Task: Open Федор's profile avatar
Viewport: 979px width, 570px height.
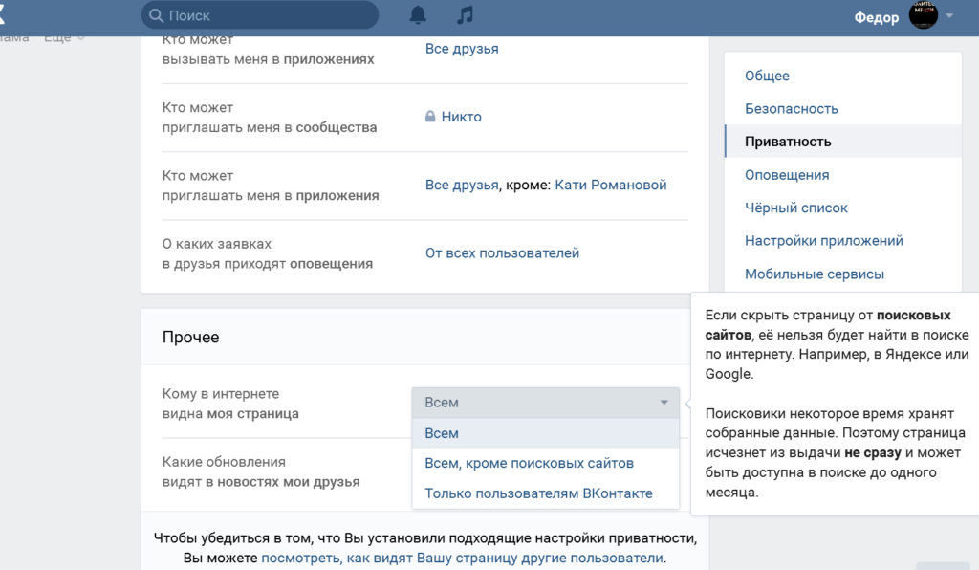Action: point(924,15)
